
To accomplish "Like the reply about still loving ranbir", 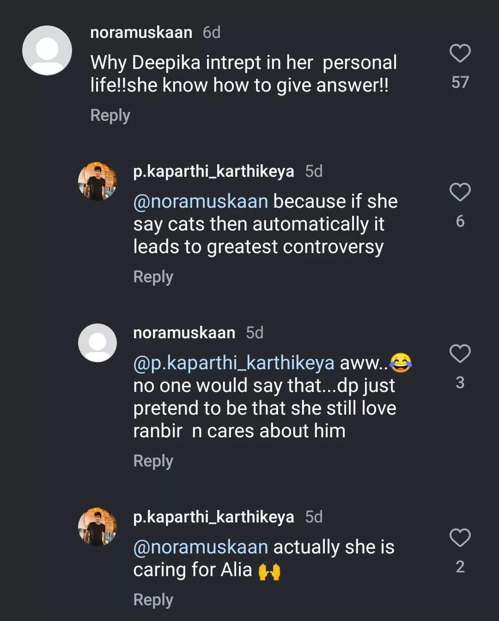I will [460, 354].
